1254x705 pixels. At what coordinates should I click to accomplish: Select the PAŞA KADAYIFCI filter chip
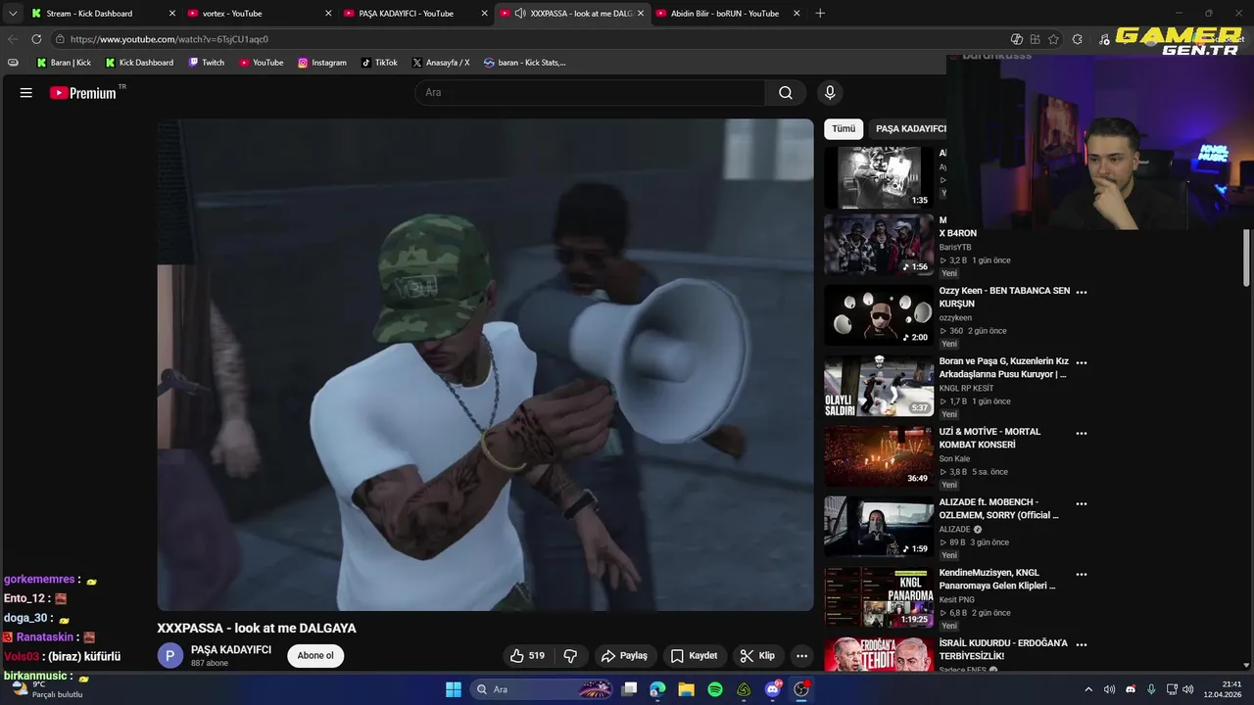[x=908, y=129]
